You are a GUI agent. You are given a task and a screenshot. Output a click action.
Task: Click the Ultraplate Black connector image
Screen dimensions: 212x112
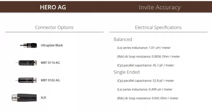28,45
